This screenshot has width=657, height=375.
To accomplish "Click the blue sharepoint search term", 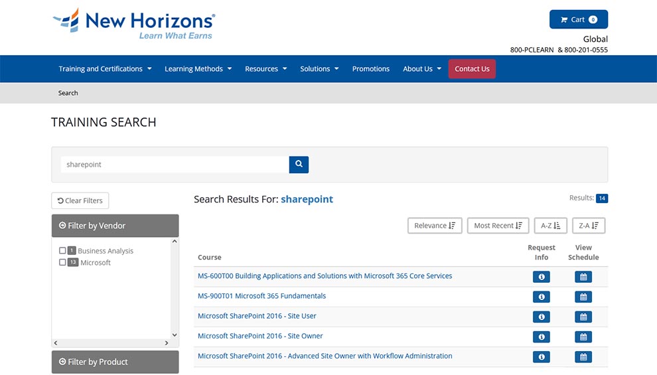I will 307,199.
